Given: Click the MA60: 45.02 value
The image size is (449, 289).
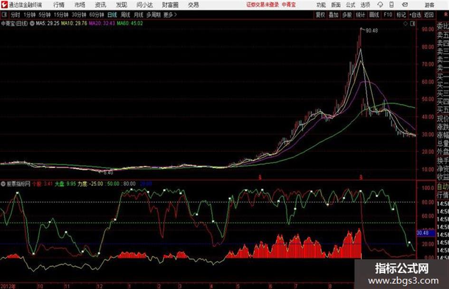Looking at the screenshot, I should pyautogui.click(x=130, y=23).
